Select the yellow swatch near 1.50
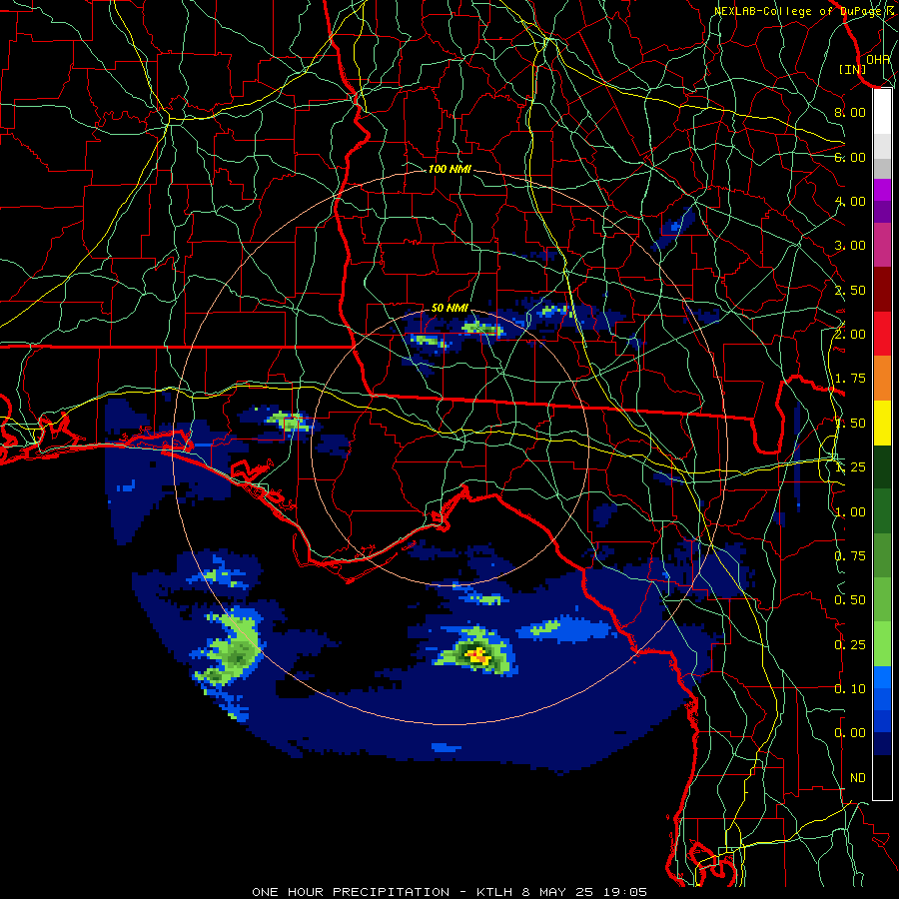The height and width of the screenshot is (899, 899). point(882,423)
